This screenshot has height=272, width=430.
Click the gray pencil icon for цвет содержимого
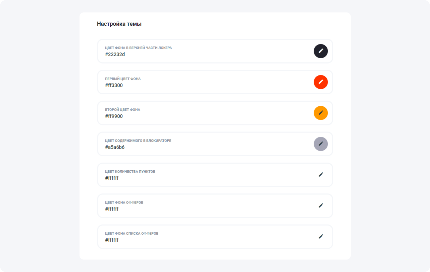321,144
